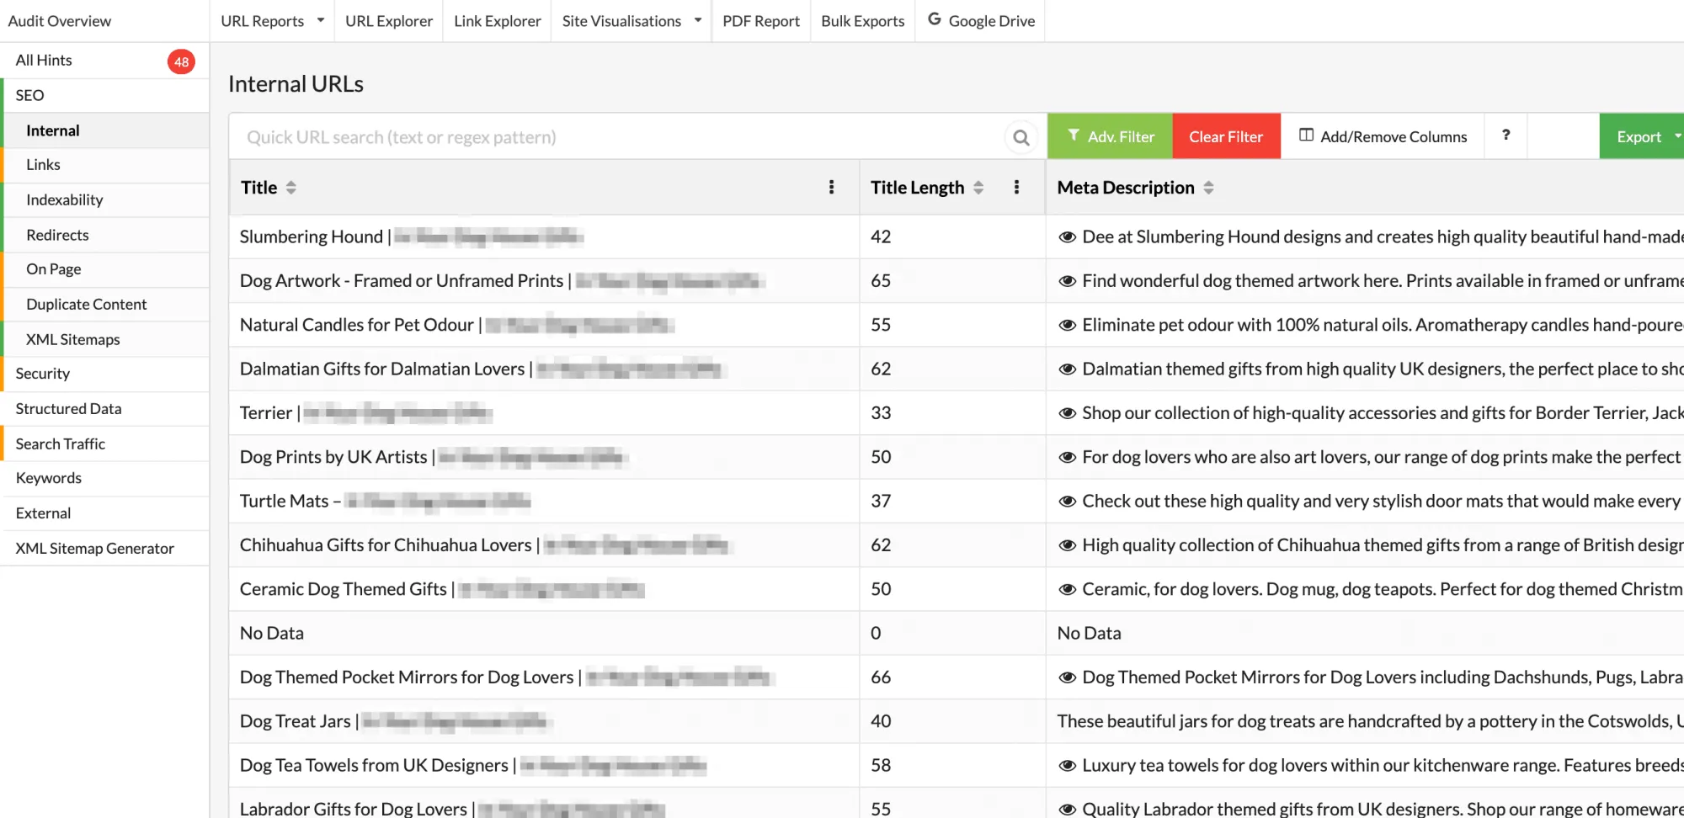Sort by Title column arrows

[x=291, y=188]
